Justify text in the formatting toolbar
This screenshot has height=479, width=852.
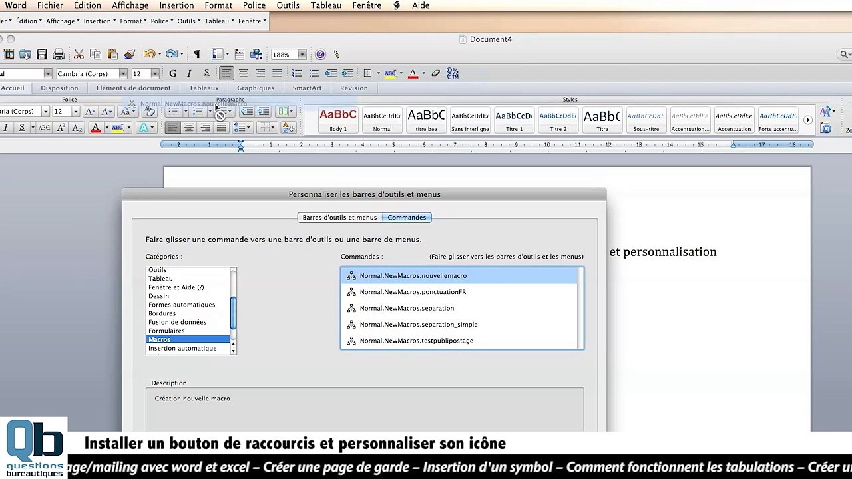[x=277, y=73]
